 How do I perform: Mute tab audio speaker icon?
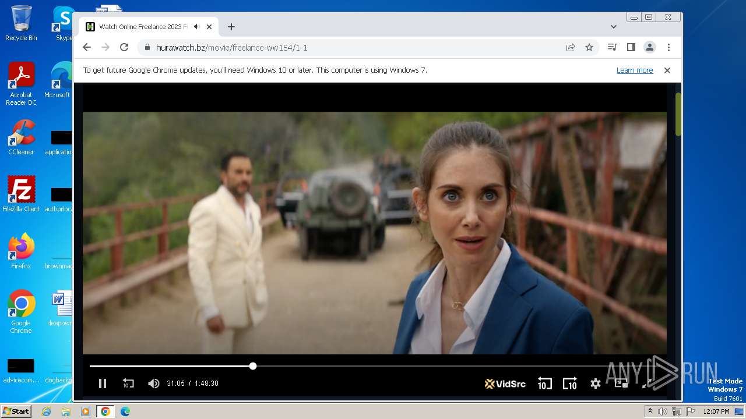pyautogui.click(x=197, y=27)
